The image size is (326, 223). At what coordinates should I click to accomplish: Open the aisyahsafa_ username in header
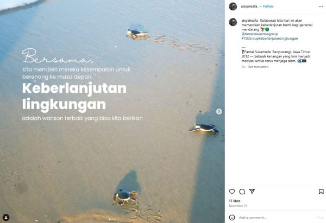[x=250, y=7]
